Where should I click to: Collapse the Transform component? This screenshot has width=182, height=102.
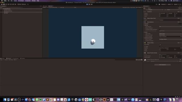(x=144, y=12)
